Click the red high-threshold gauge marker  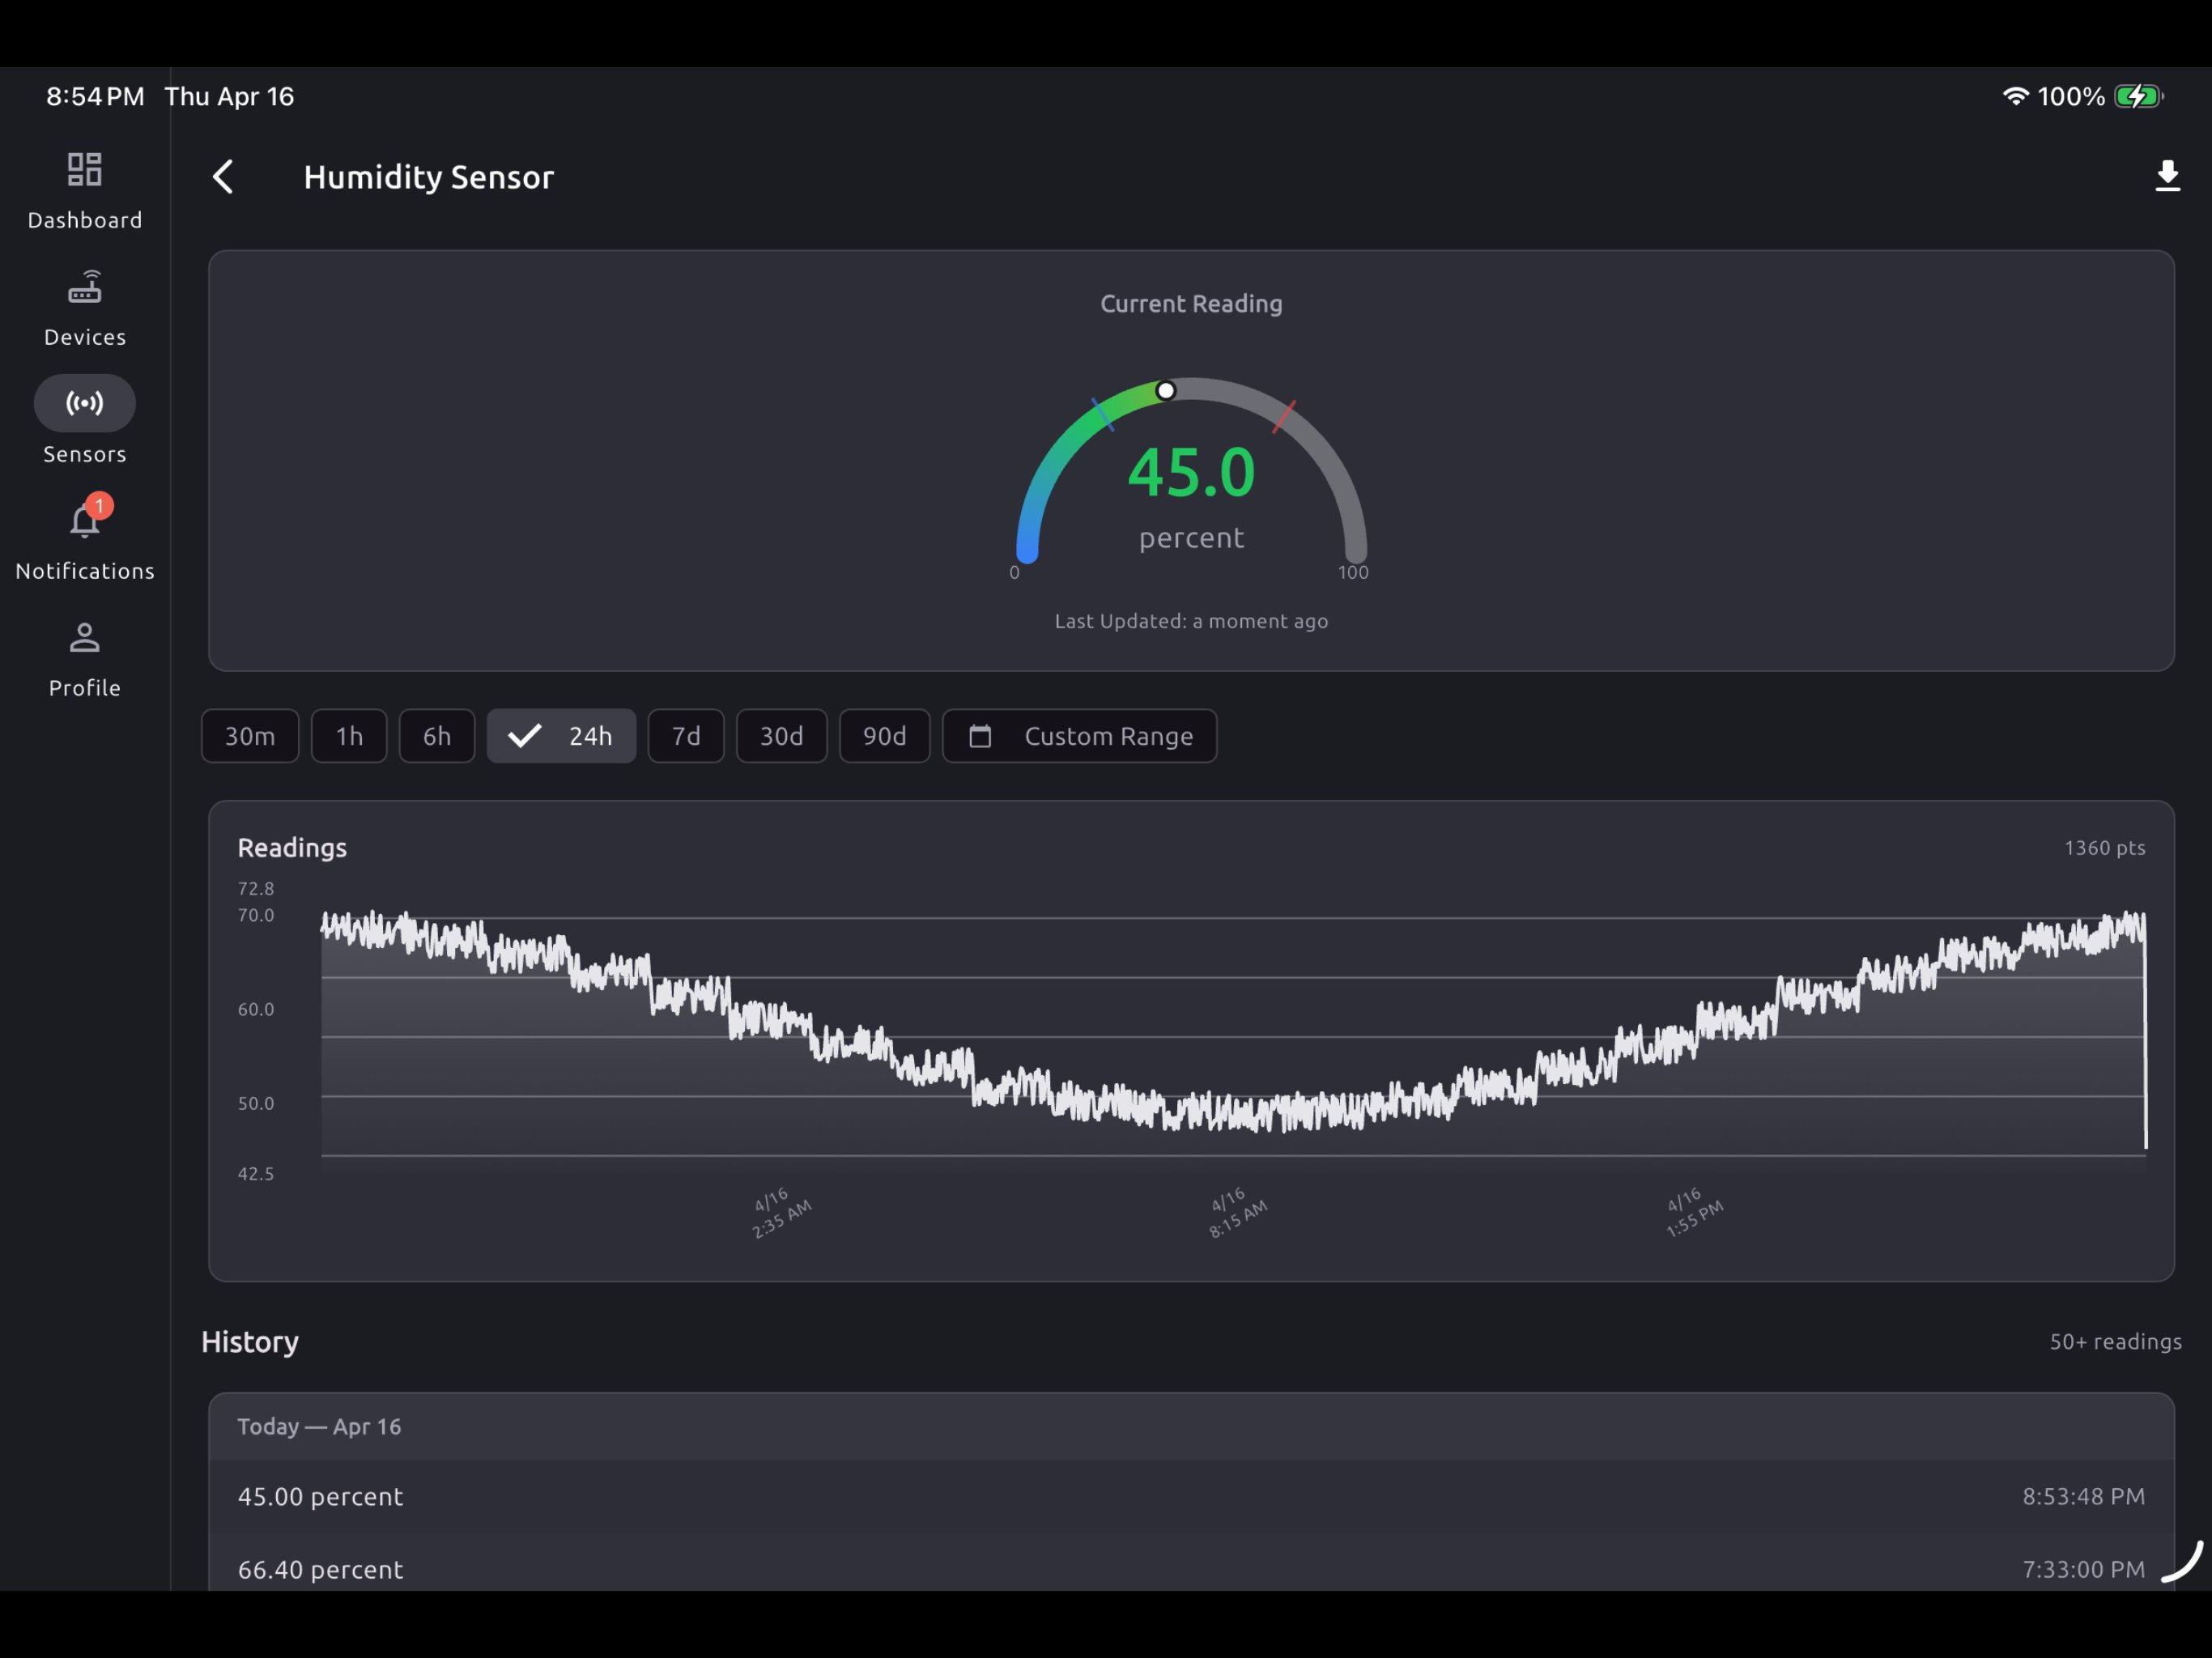pos(1284,417)
